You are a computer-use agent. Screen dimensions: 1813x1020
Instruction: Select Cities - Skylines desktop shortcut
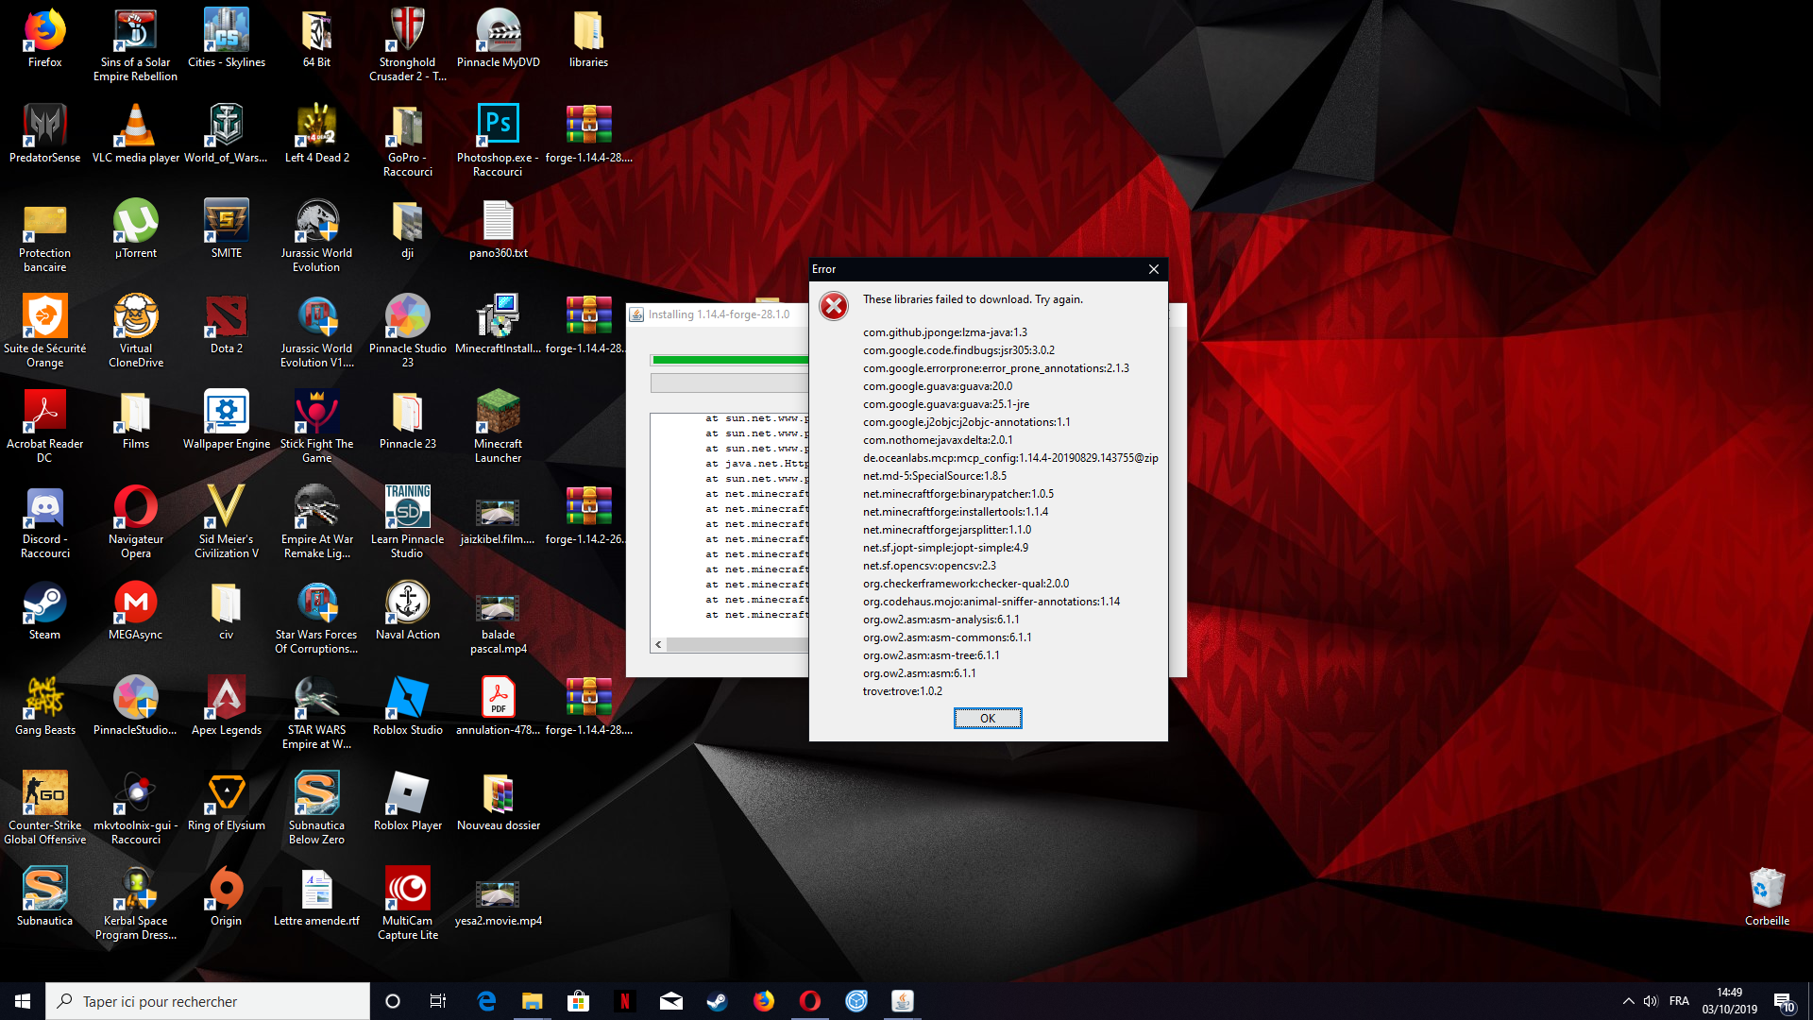click(x=227, y=40)
